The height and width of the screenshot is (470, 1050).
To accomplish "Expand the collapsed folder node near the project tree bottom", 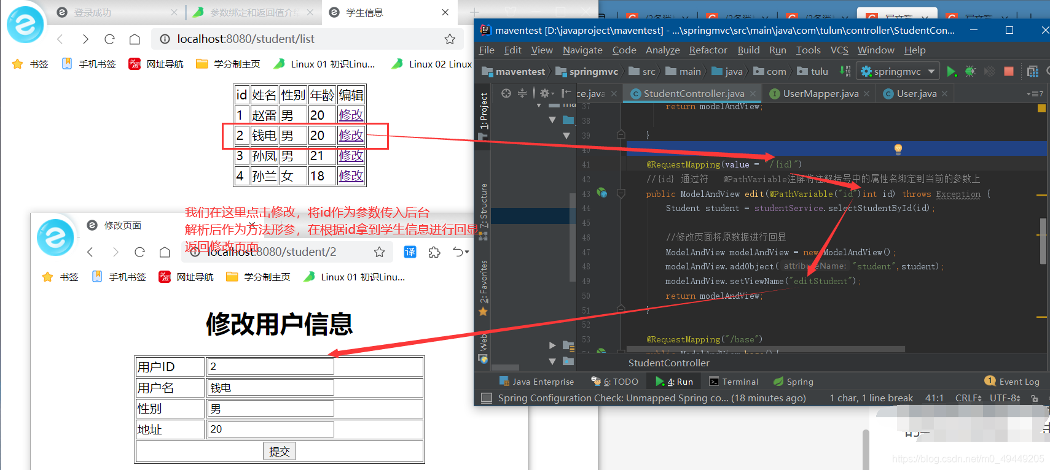I will pos(552,345).
